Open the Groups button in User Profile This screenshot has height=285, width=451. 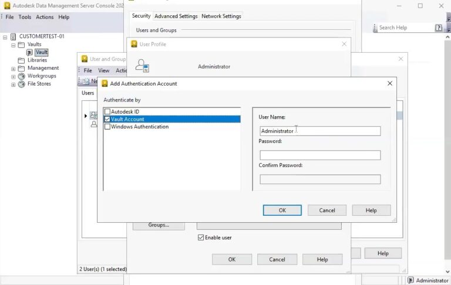point(159,226)
